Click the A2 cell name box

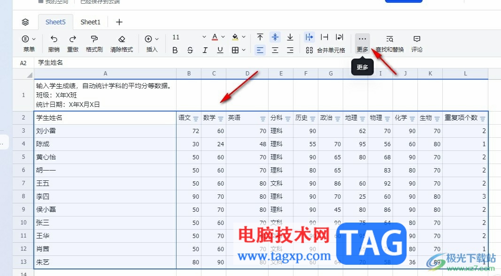[23, 63]
